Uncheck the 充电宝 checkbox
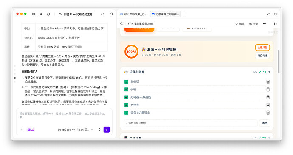Image resolution: width=293 pixels, height=155 pixels. pyautogui.click(x=126, y=105)
